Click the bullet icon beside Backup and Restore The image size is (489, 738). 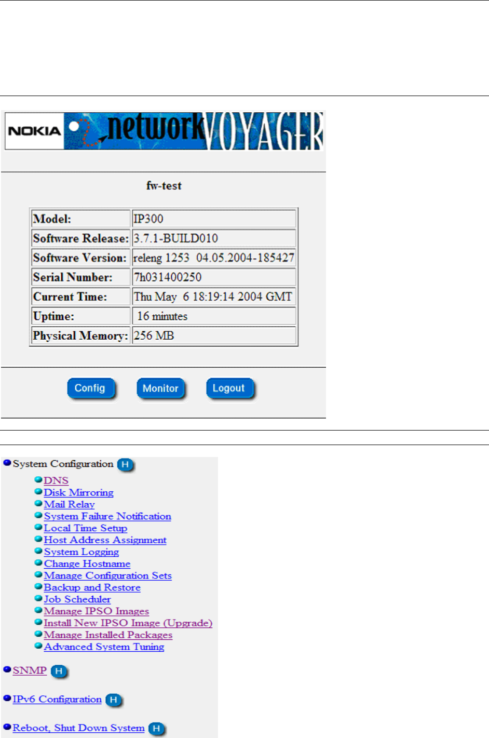pyautogui.click(x=38, y=586)
